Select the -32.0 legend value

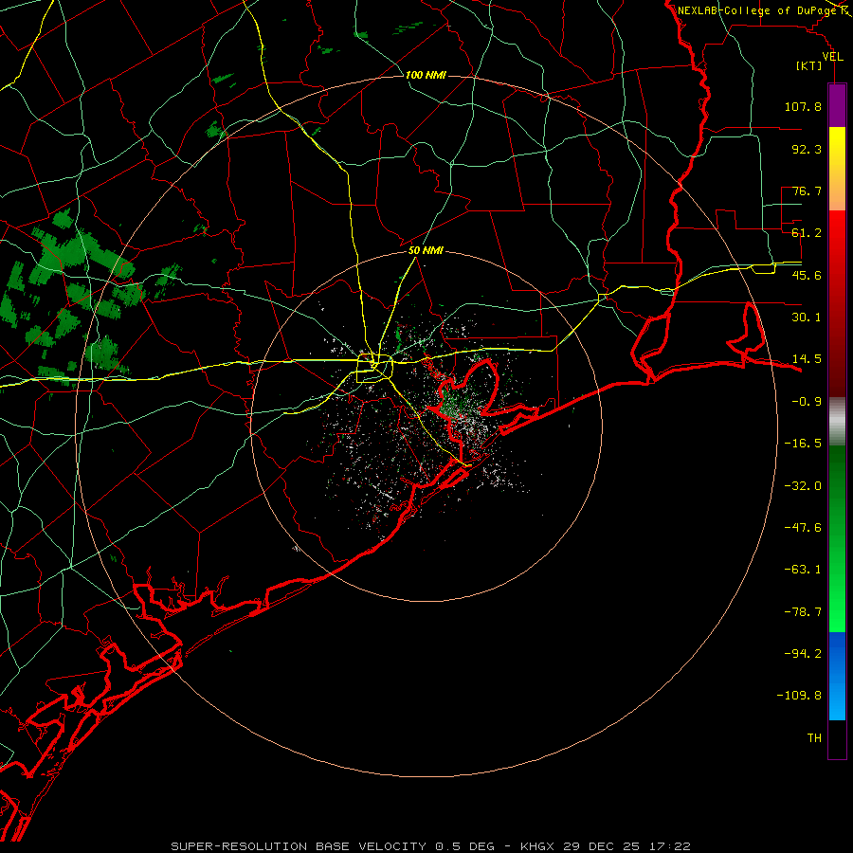(803, 486)
